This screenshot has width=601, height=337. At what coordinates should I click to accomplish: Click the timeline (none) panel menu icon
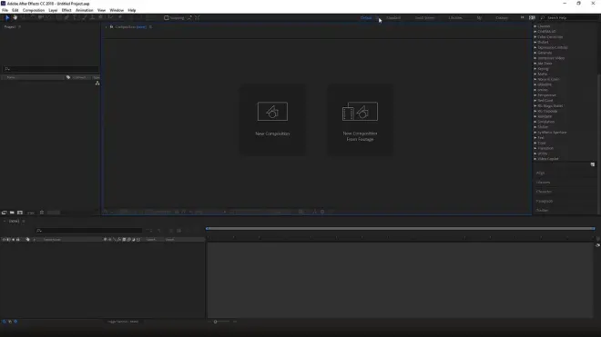point(24,221)
